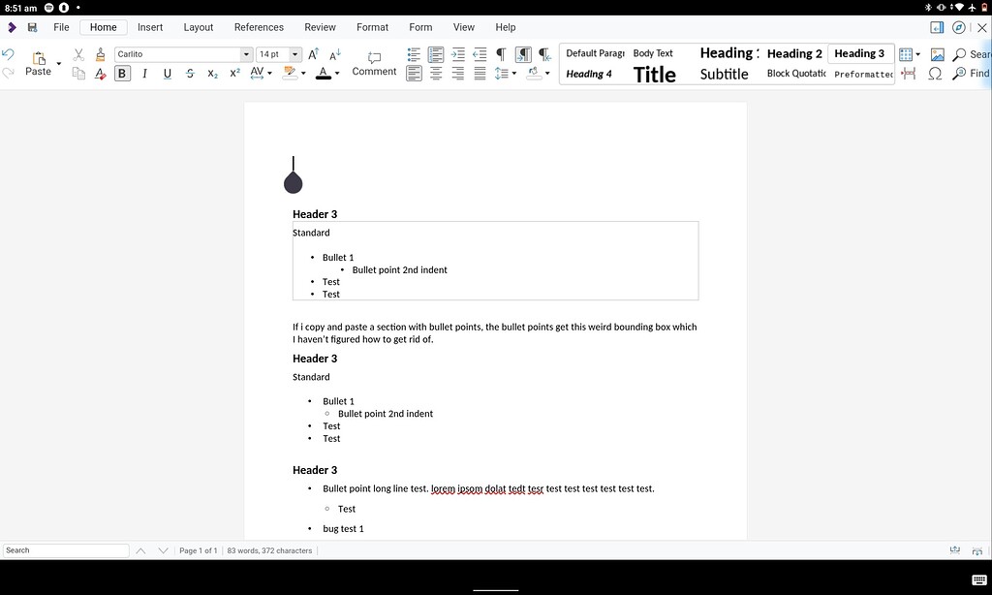Increase font size with grow icon
Screen dimensions: 992x595
(x=313, y=54)
